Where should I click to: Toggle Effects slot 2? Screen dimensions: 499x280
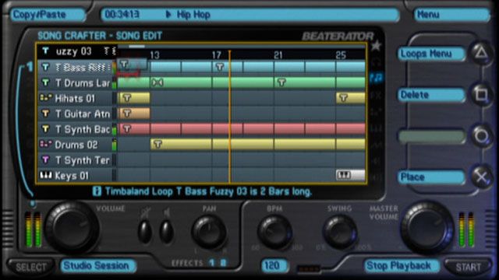(x=224, y=263)
